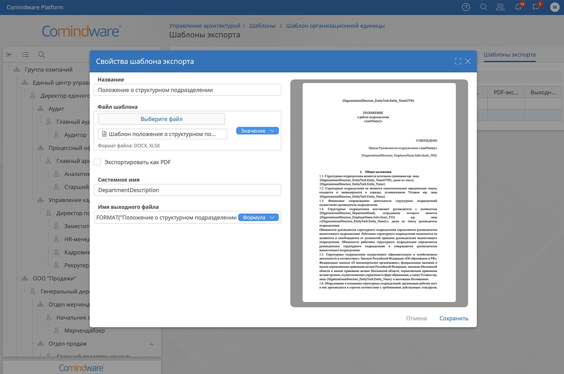Click the person icon next to Аудитор

[x=56, y=135]
